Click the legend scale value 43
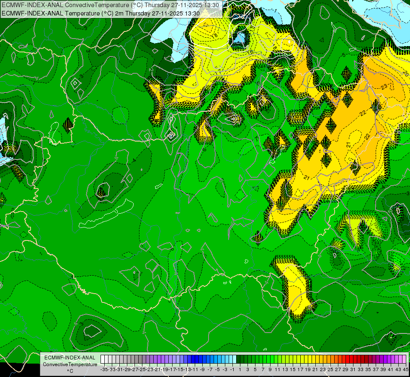The height and width of the screenshot is (377, 410). [399, 369]
